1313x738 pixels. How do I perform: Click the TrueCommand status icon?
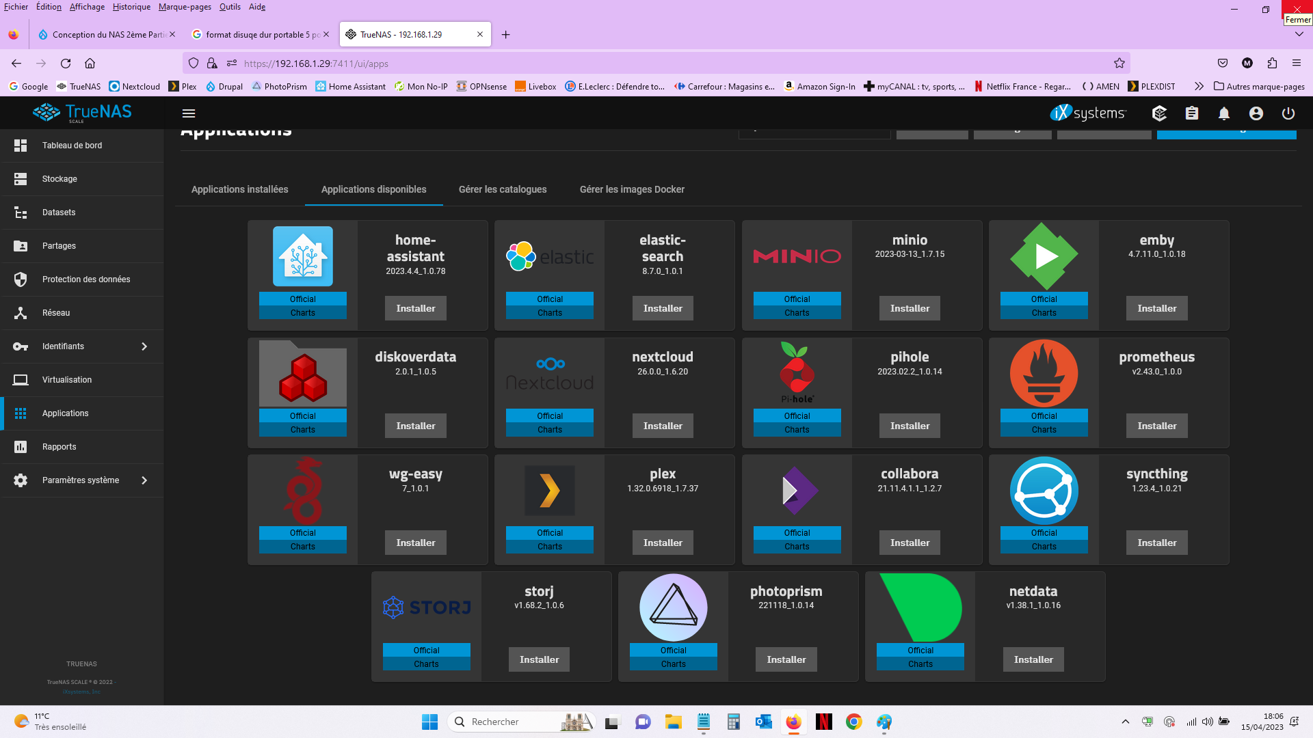(1159, 113)
